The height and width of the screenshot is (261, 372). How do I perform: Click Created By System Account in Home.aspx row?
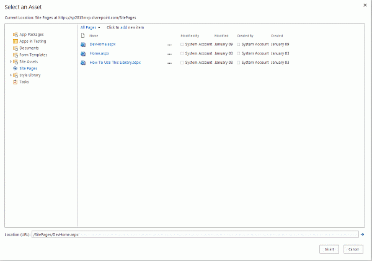click(255, 53)
